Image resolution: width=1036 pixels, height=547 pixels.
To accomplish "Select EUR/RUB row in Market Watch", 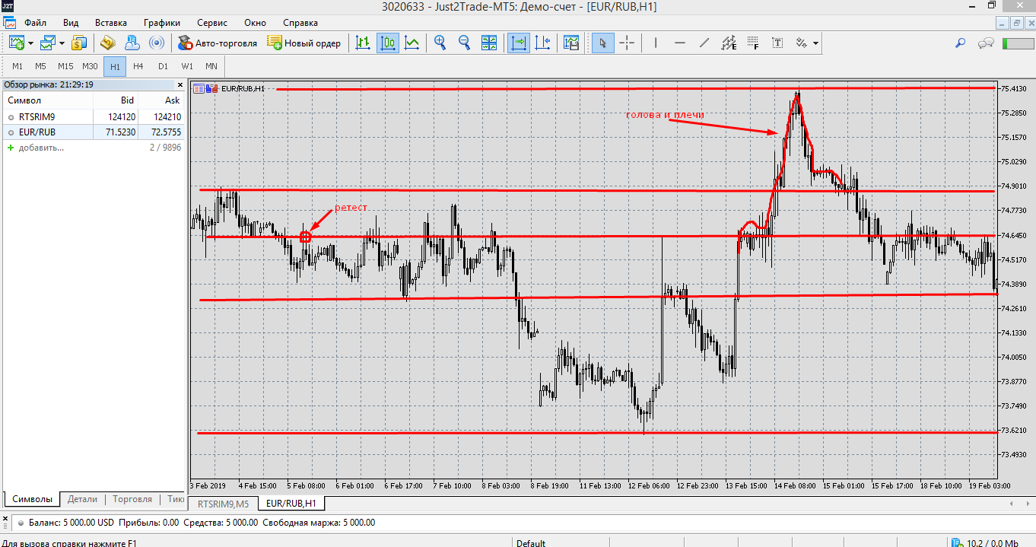I will pyautogui.click(x=93, y=132).
